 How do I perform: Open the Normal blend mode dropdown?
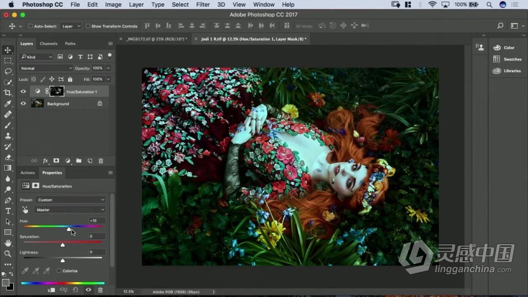(46, 68)
